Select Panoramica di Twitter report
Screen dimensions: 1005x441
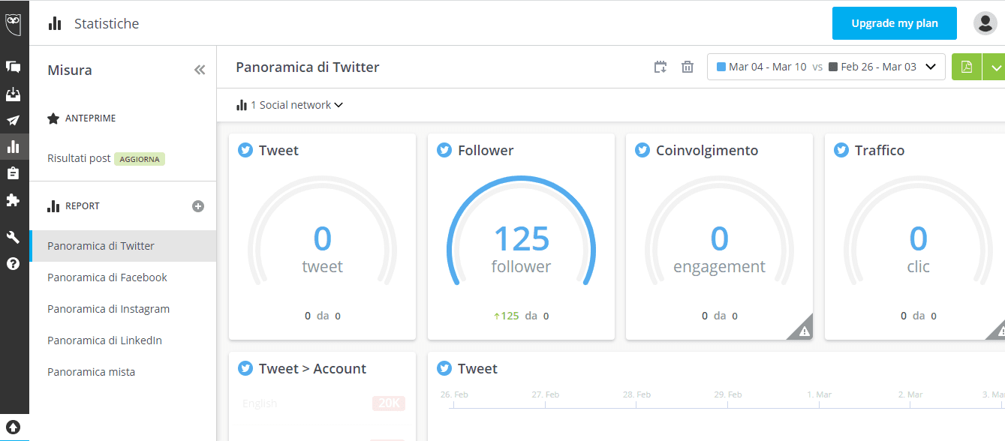pyautogui.click(x=123, y=246)
